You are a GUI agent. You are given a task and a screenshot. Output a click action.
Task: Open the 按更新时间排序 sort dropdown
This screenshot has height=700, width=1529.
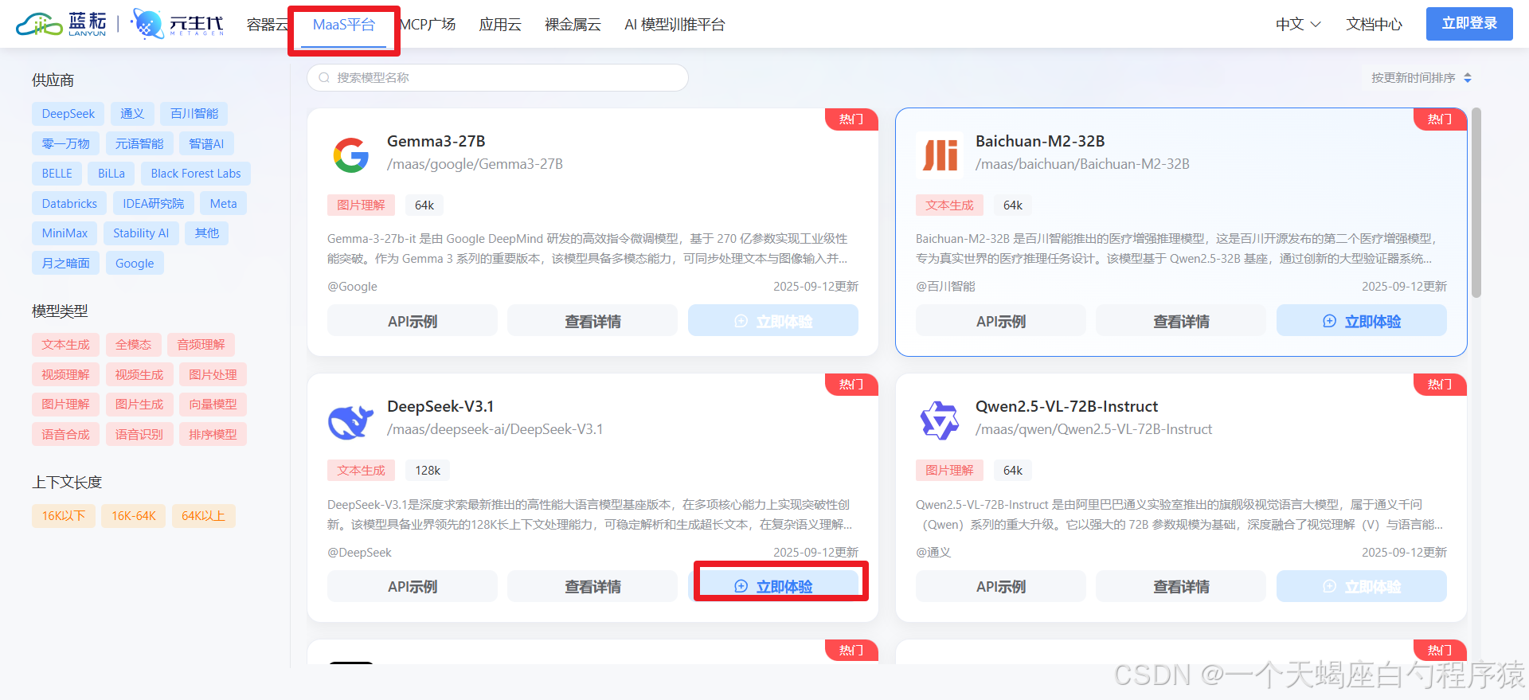pos(1421,78)
